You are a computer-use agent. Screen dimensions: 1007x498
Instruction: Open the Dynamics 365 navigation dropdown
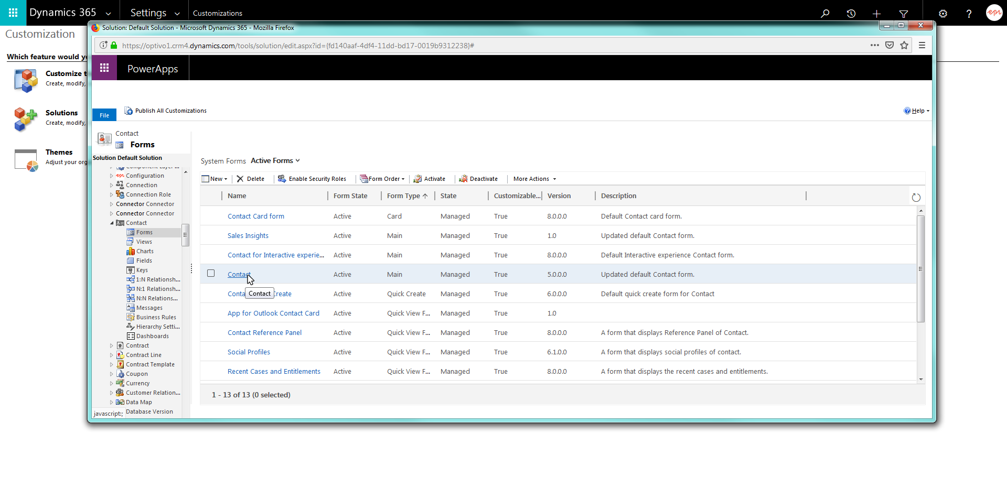(108, 14)
